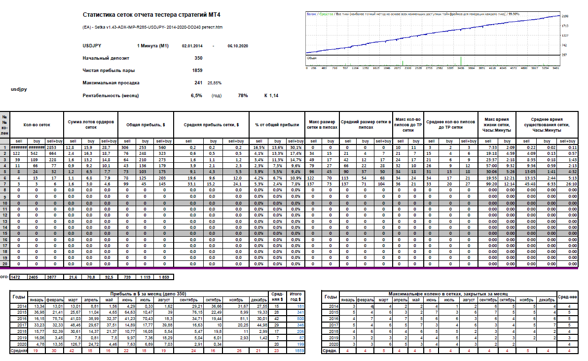Screen dimensions: 588x361
Task: Click the yearly return value '78%'
Action: click(x=243, y=96)
